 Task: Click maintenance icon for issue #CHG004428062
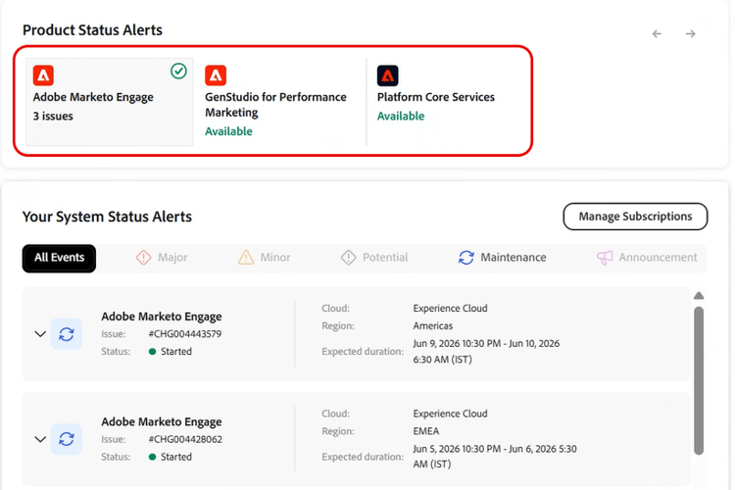67,439
